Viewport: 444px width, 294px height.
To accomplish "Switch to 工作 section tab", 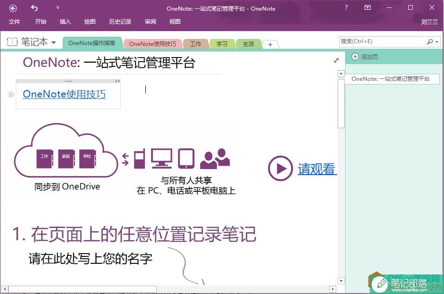I will pyautogui.click(x=196, y=44).
